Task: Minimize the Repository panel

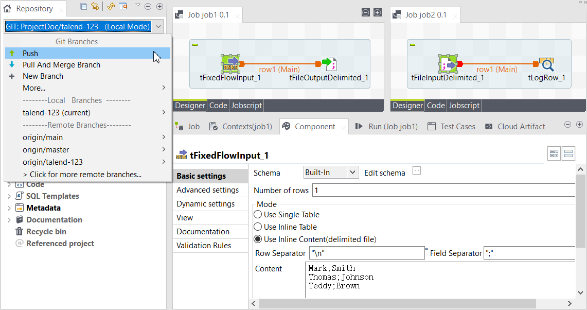Action: [x=148, y=6]
